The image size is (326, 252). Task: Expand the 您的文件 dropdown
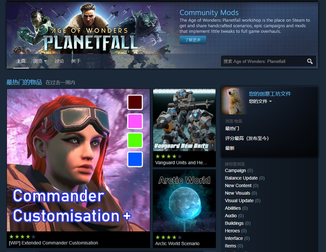click(260, 102)
